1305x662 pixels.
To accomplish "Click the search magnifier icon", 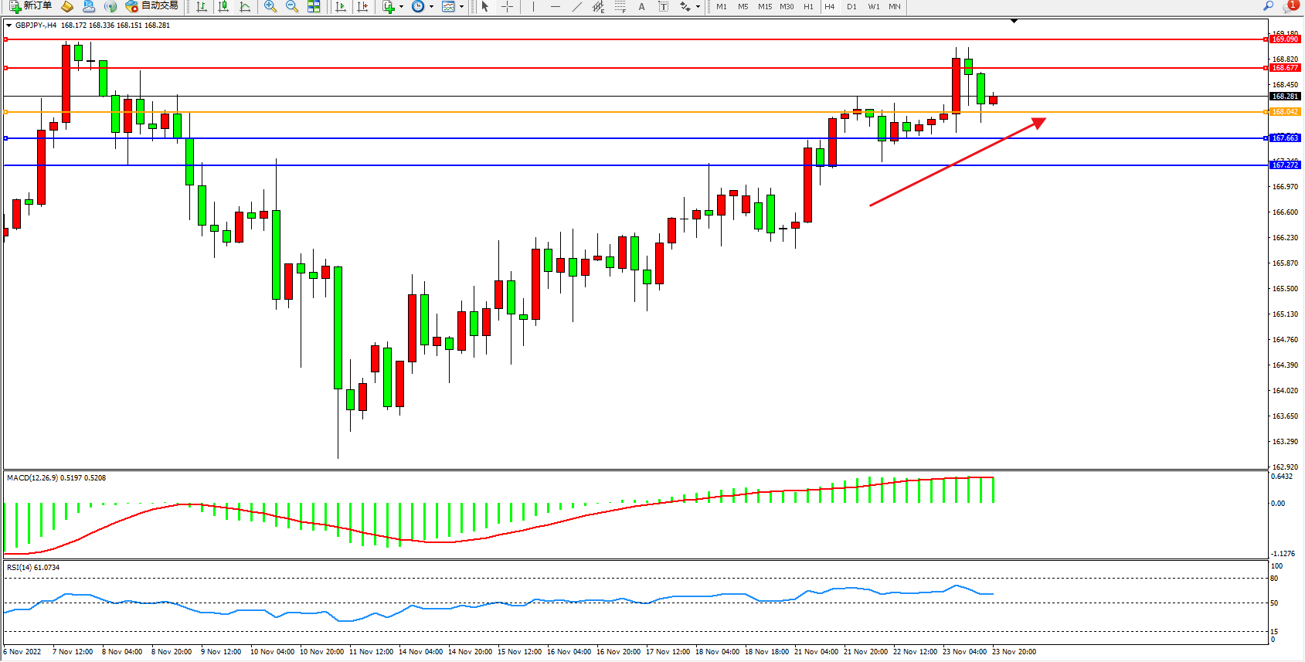I will (1268, 6).
